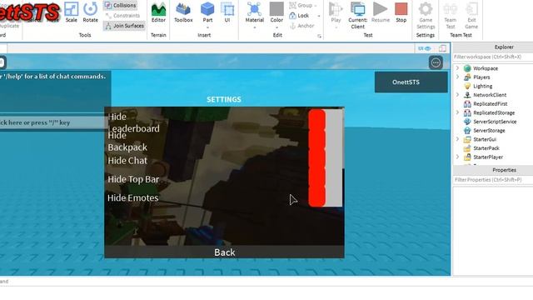Viewport: 533px width, 300px height.
Task: Open the Part dropdown arrow
Action: pyautogui.click(x=207, y=27)
